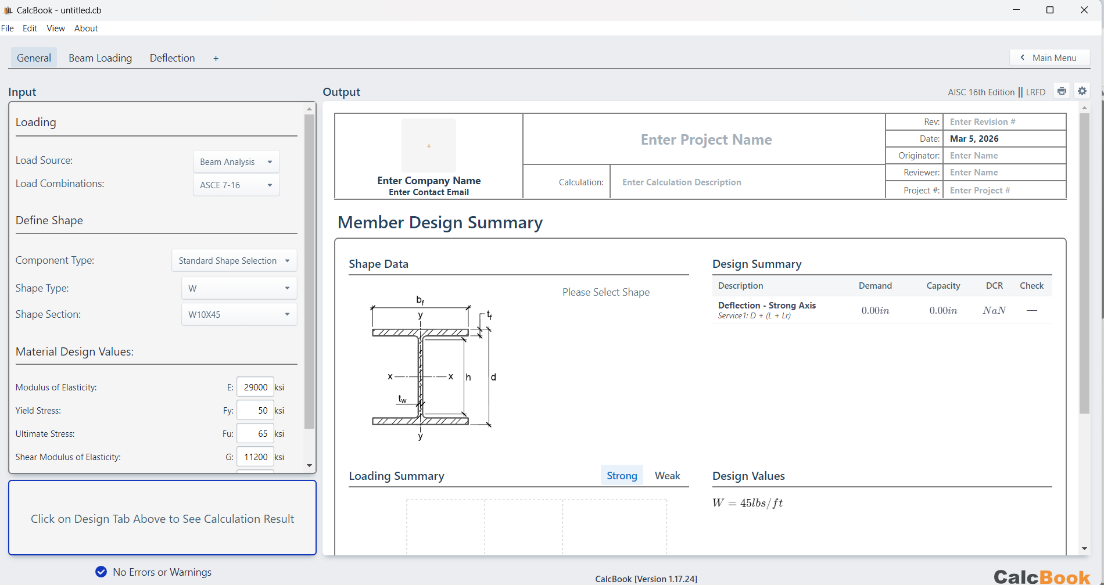Viewport: 1104px width, 585px height.
Task: Open the Load Source dropdown
Action: point(236,161)
